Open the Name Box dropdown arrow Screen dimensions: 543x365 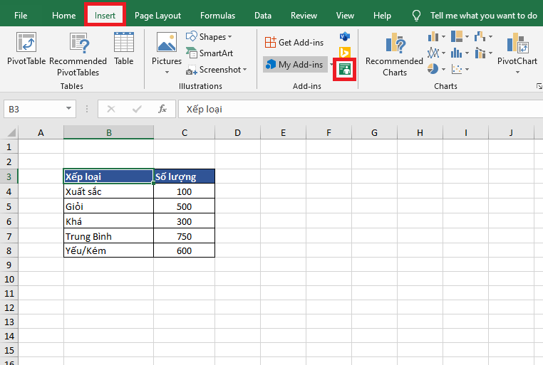click(x=69, y=109)
